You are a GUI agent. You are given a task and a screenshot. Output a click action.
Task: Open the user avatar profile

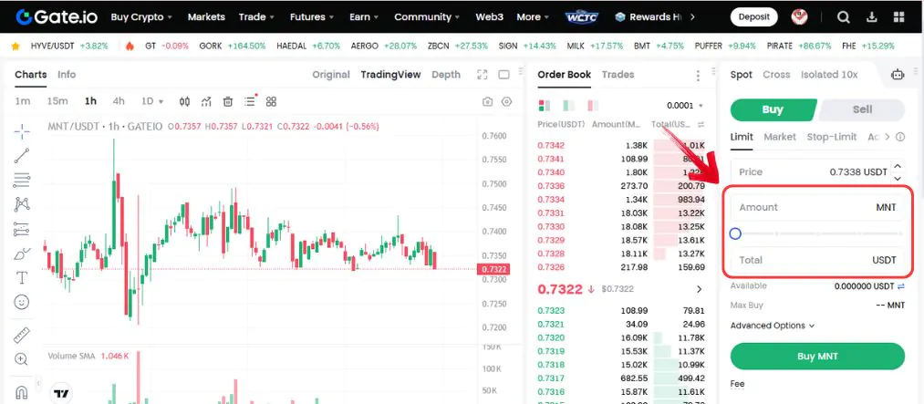click(x=800, y=17)
